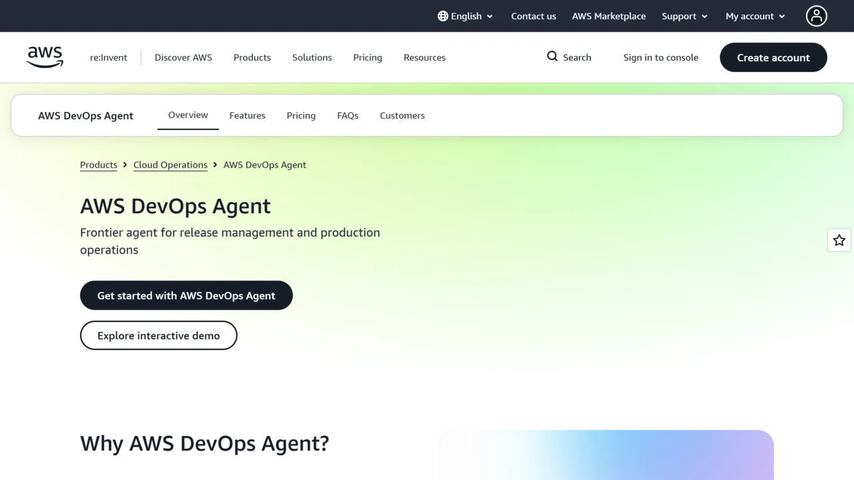Open Contact us link
The height and width of the screenshot is (480, 854).
pyautogui.click(x=533, y=16)
